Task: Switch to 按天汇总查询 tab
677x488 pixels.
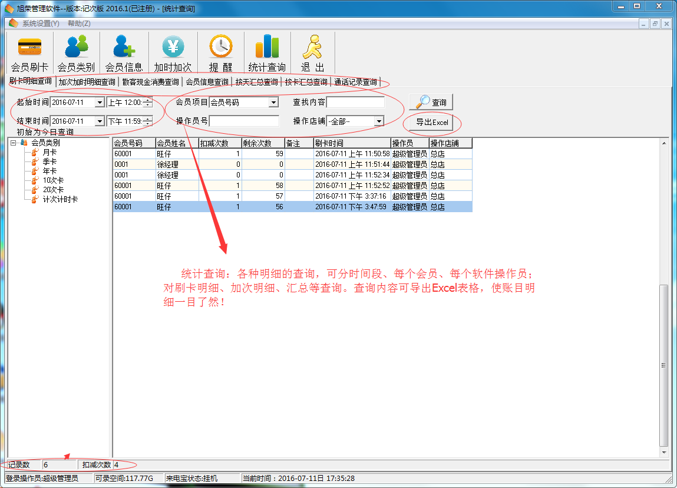Action: [x=256, y=82]
